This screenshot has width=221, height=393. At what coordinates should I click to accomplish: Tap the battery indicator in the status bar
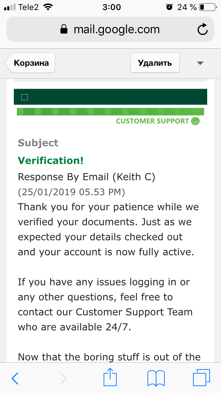(x=208, y=7)
